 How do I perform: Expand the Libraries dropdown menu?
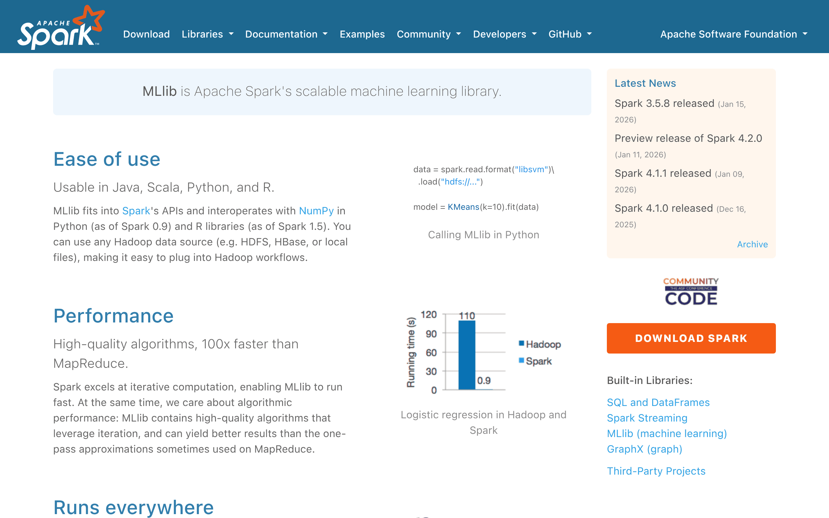point(208,34)
